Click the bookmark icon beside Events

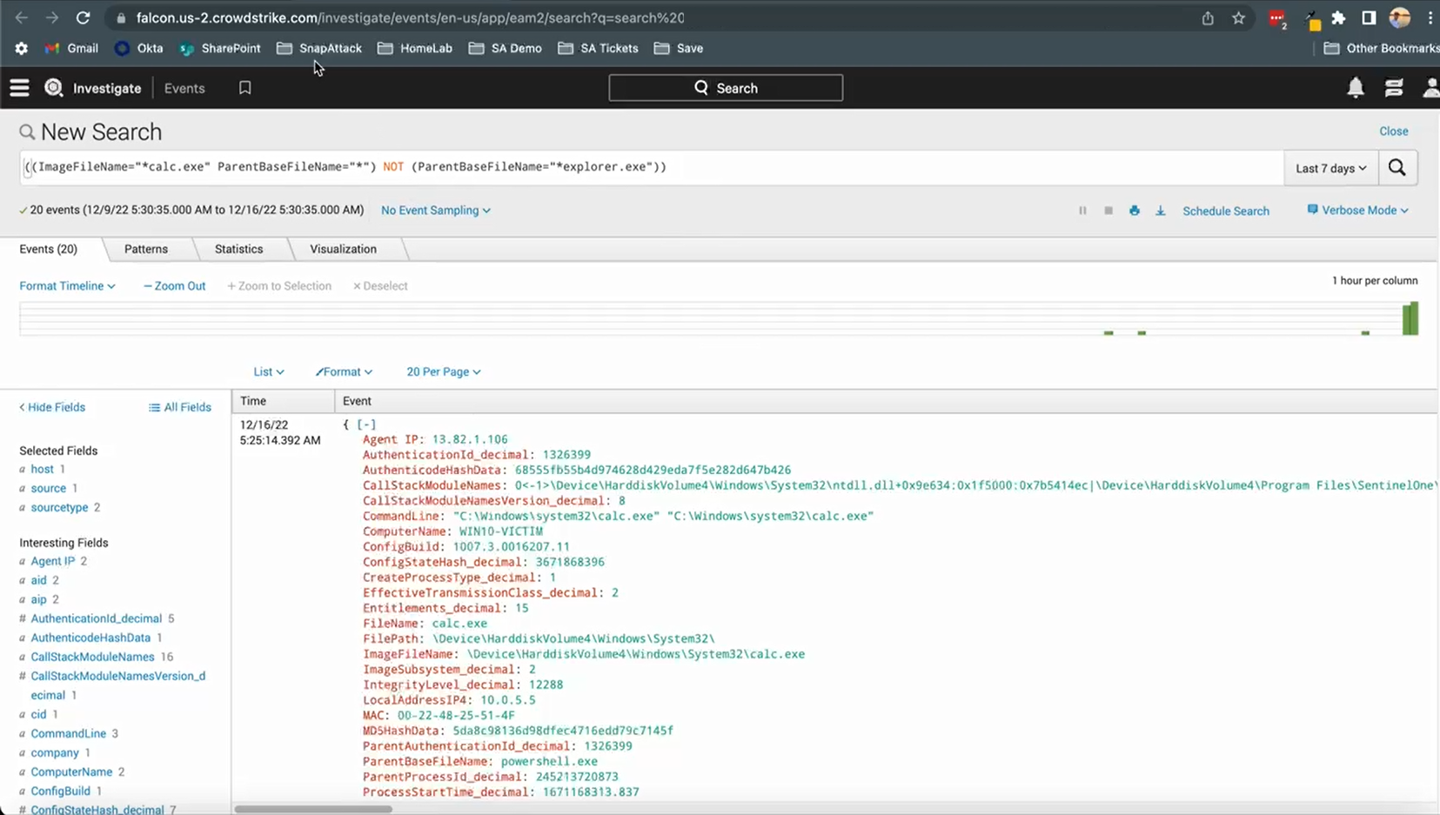(244, 88)
